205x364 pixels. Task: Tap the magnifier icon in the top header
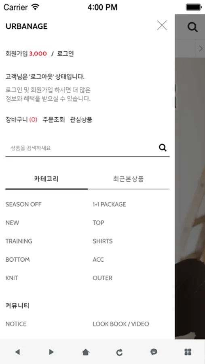[192, 27]
